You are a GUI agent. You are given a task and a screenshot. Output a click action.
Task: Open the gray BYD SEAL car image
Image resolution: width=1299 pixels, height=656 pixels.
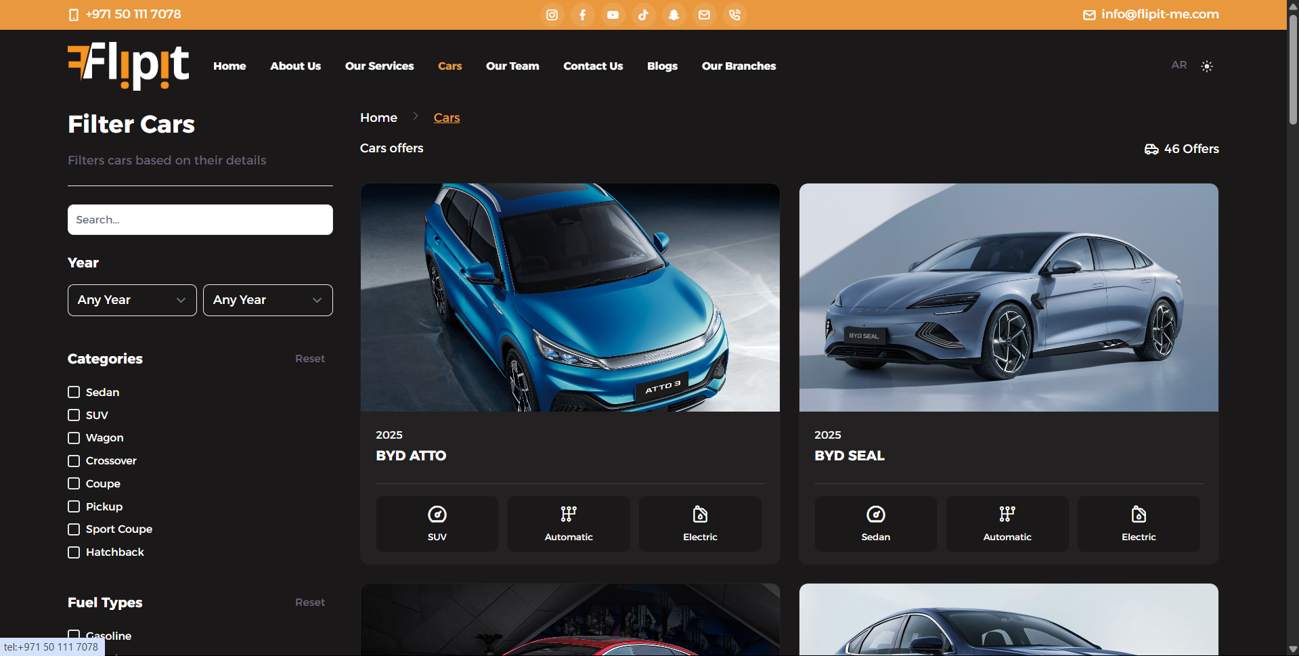click(1009, 297)
